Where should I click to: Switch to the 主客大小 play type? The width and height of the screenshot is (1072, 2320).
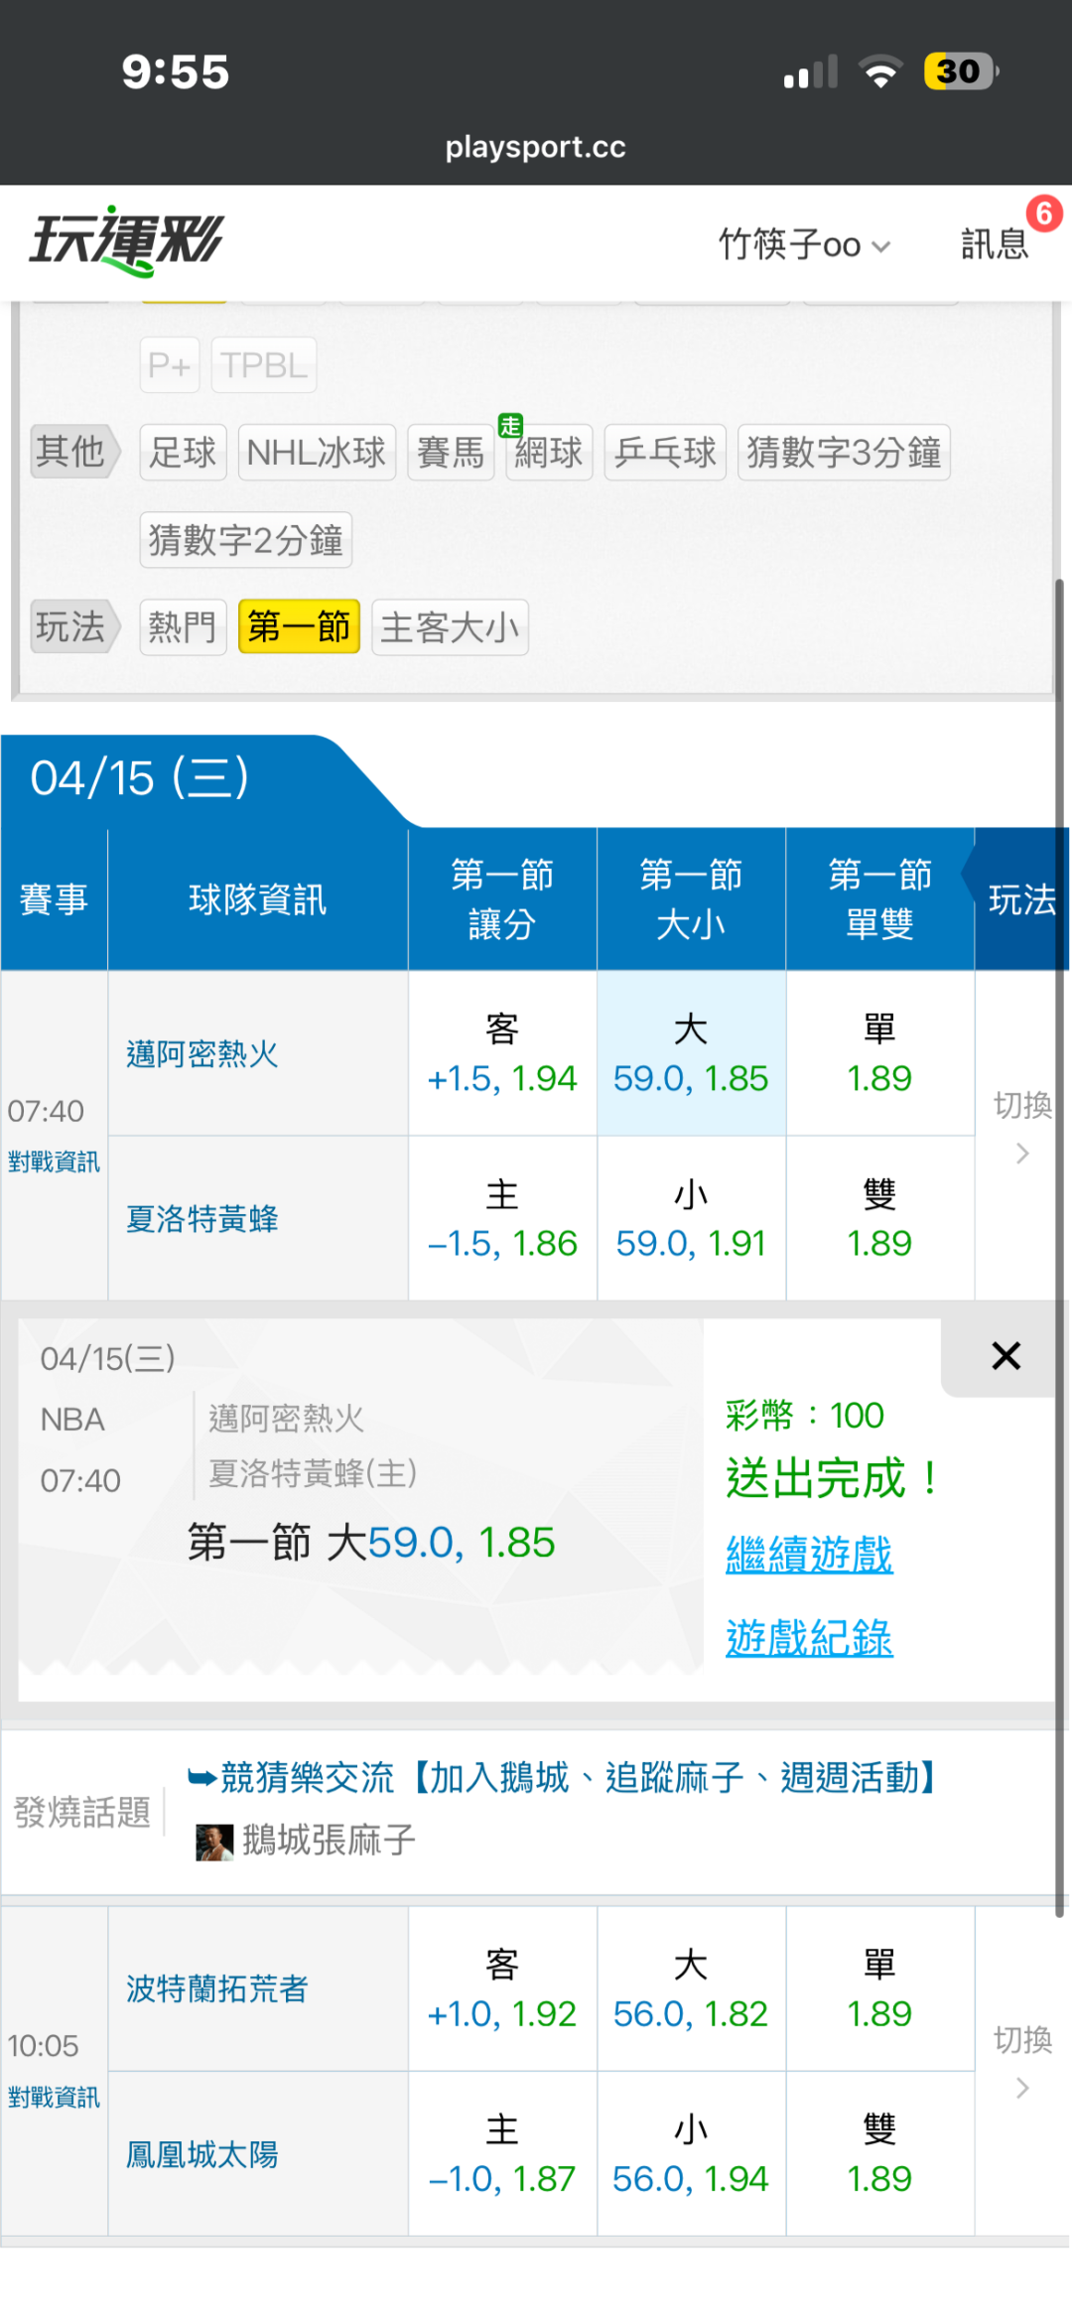[x=450, y=627]
